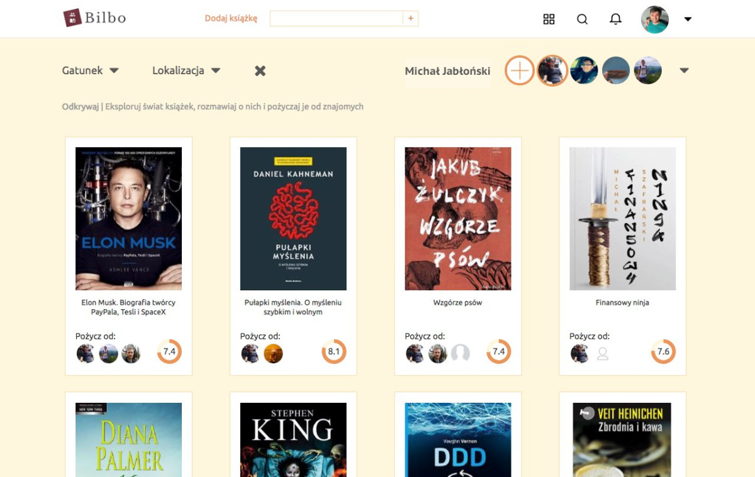755x477 pixels.
Task: Open the Elon Musk book cover thumbnail
Action: click(128, 219)
